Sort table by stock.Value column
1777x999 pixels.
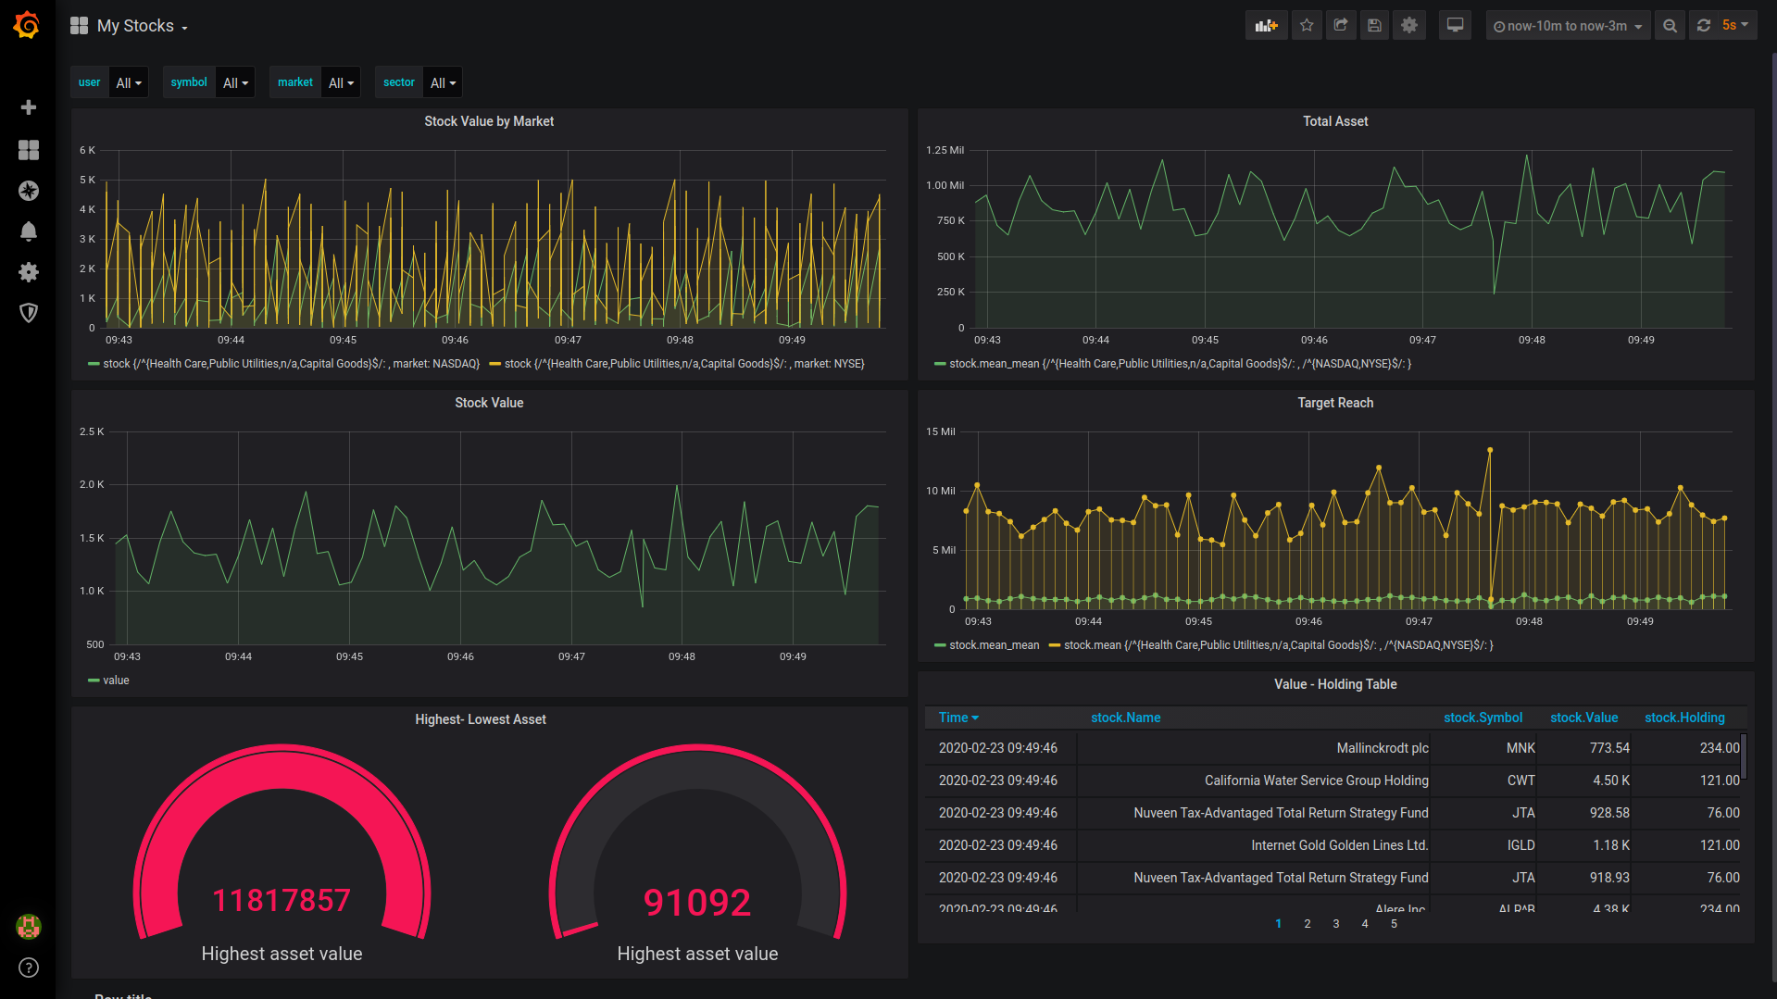coord(1583,718)
